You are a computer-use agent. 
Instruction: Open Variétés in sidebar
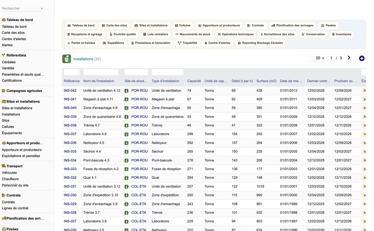coord(8,68)
